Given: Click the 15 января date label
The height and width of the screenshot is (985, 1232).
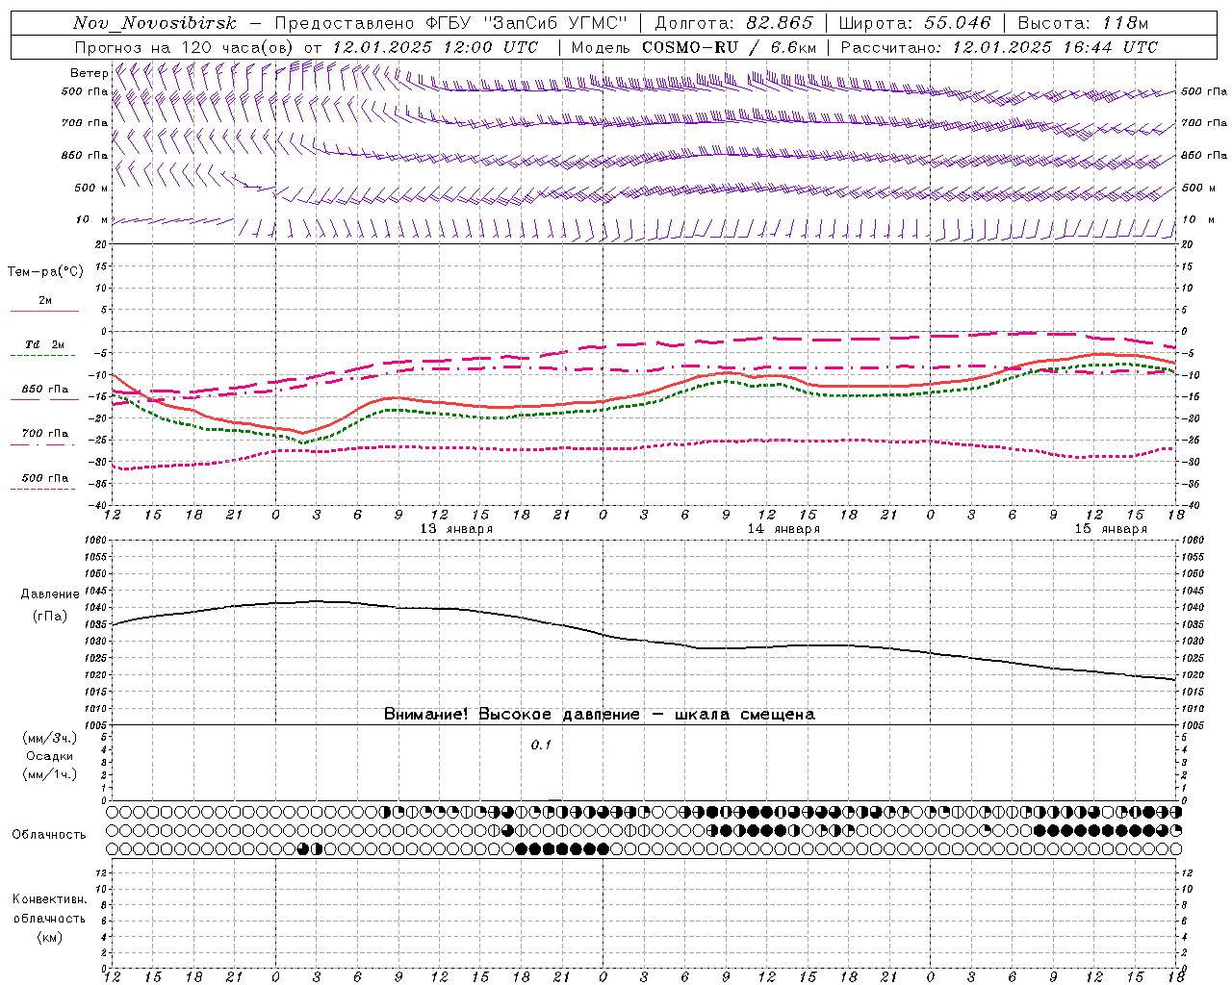Looking at the screenshot, I should point(1111,528).
